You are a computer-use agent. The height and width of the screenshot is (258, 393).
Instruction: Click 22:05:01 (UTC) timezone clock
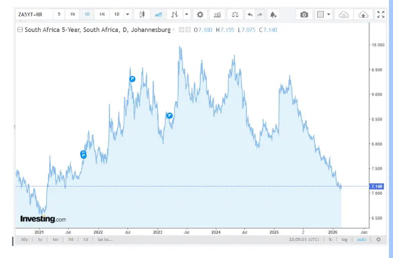[304, 239]
